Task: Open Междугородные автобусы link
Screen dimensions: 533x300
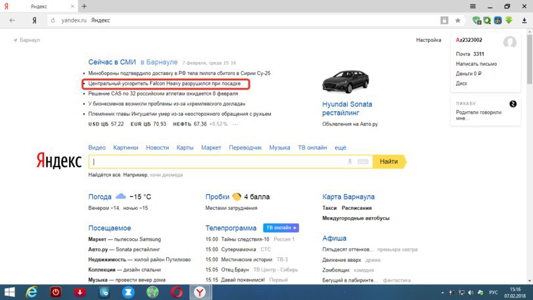Action: 356,218
